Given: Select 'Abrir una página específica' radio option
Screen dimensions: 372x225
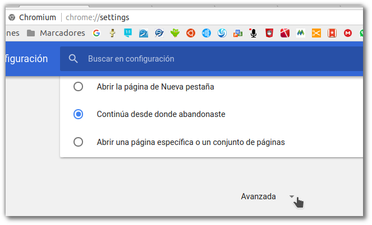Looking at the screenshot, I should point(78,142).
